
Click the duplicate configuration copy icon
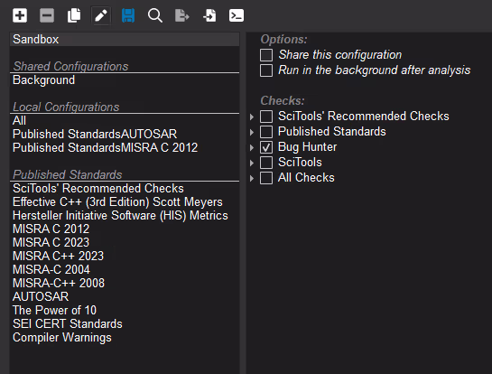[74, 15]
